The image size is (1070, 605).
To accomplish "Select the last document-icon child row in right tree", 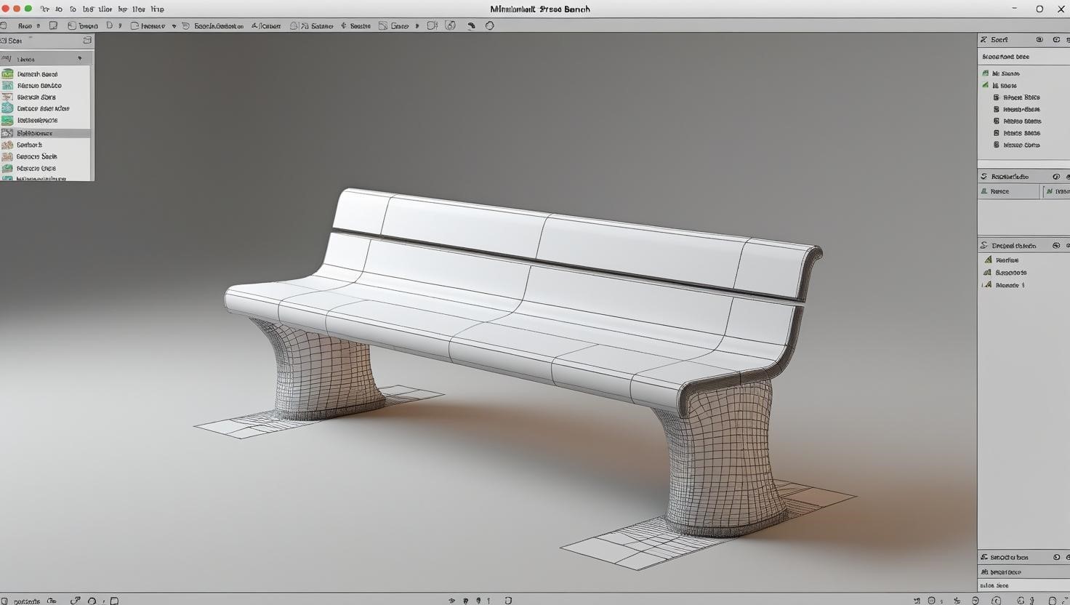I will tap(1018, 145).
